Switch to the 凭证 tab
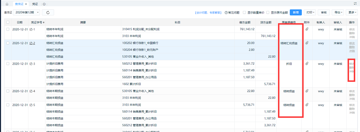This screenshot has width=360, height=132. [35, 4]
